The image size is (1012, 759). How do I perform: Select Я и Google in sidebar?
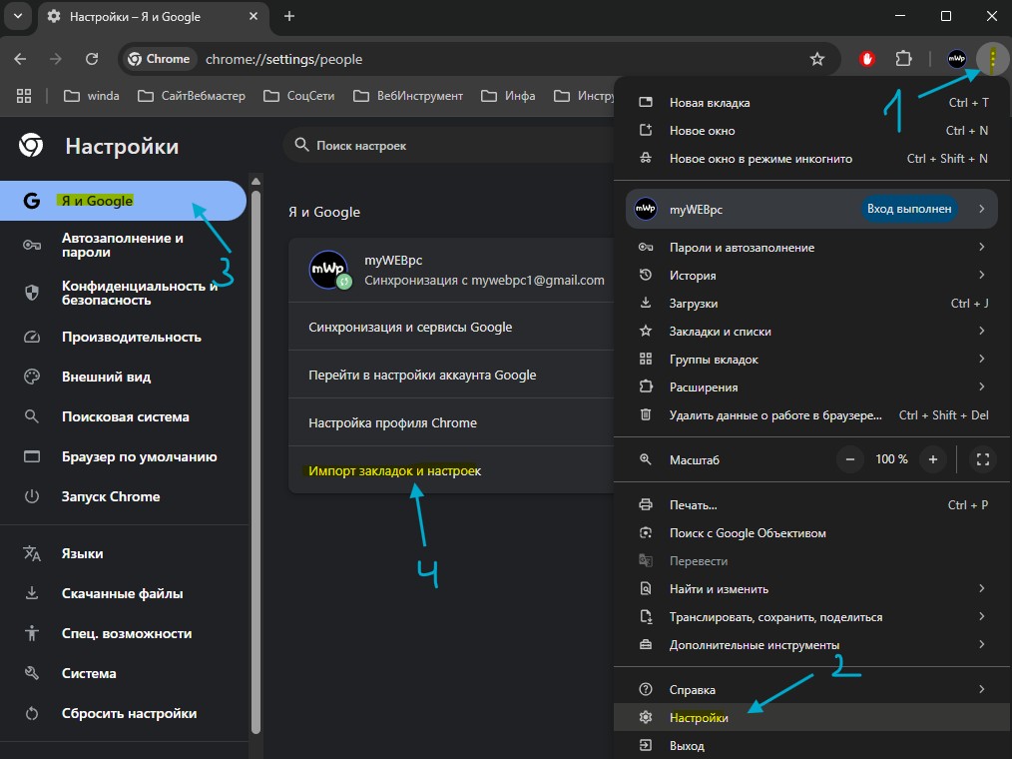(x=124, y=201)
